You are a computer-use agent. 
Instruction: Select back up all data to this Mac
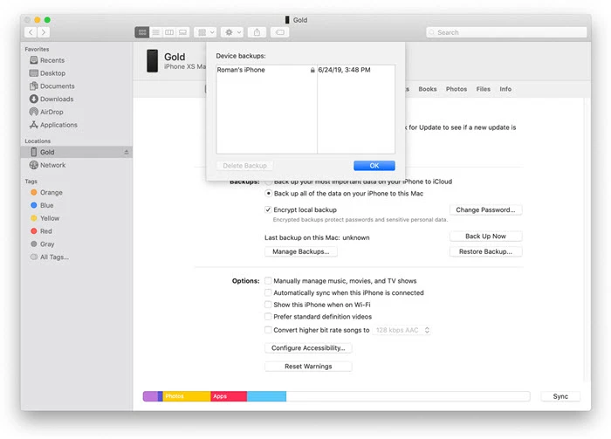(269, 193)
